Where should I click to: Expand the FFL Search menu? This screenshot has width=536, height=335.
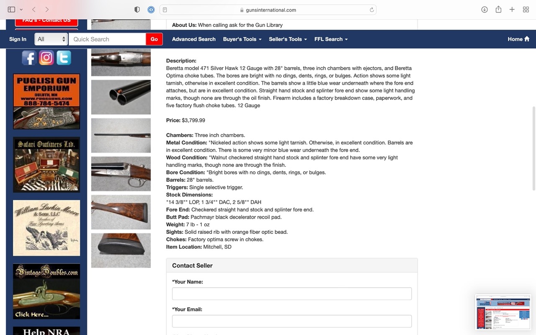tap(331, 39)
